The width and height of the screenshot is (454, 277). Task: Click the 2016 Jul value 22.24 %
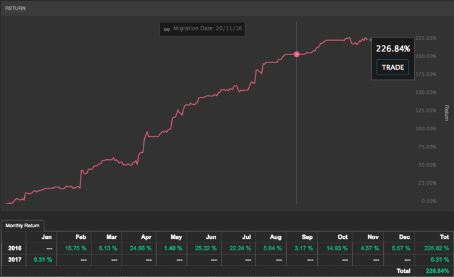[x=240, y=249]
